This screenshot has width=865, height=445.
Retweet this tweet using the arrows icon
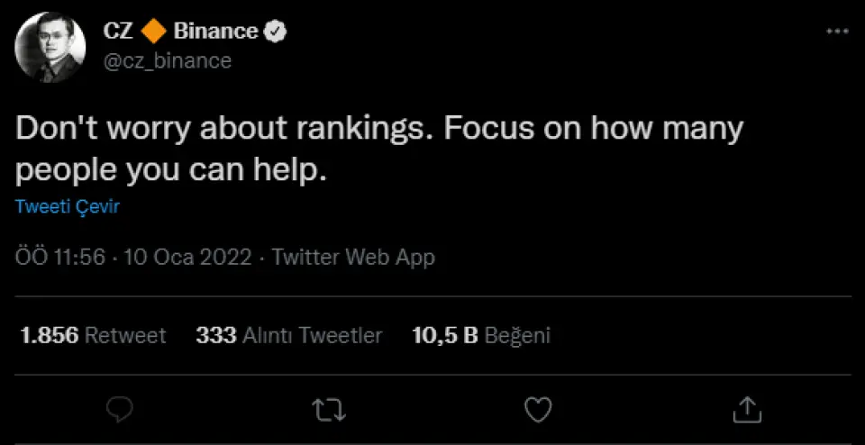[x=328, y=410]
